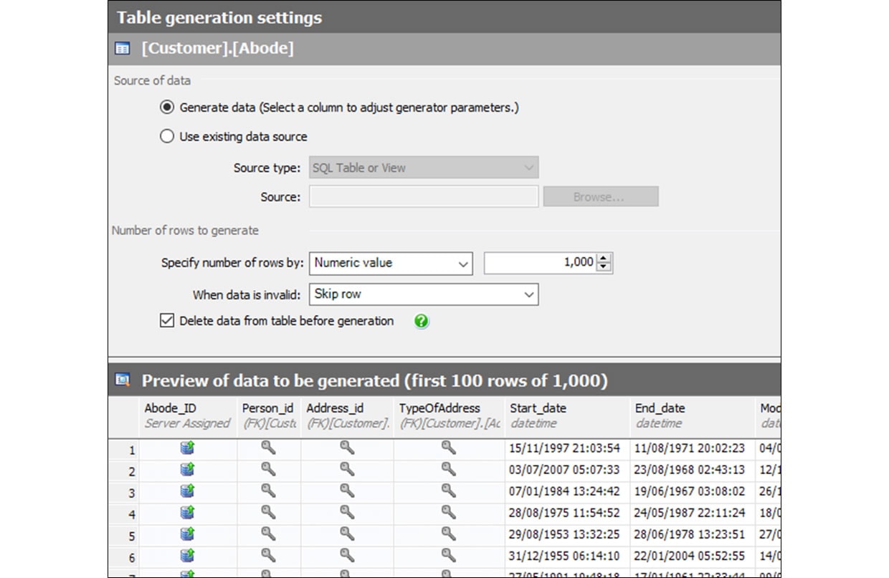Click the Address_id key icon in row 2
This screenshot has height=578, width=889.
click(x=347, y=470)
